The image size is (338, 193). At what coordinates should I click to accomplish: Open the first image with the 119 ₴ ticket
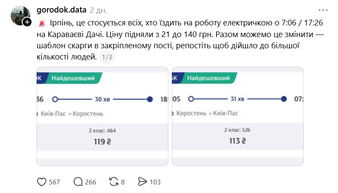pos(102,116)
